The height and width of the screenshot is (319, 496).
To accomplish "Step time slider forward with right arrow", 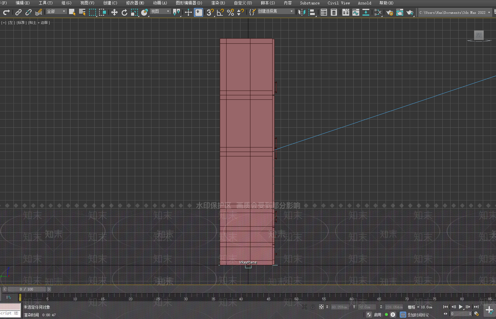I will [x=49, y=289].
